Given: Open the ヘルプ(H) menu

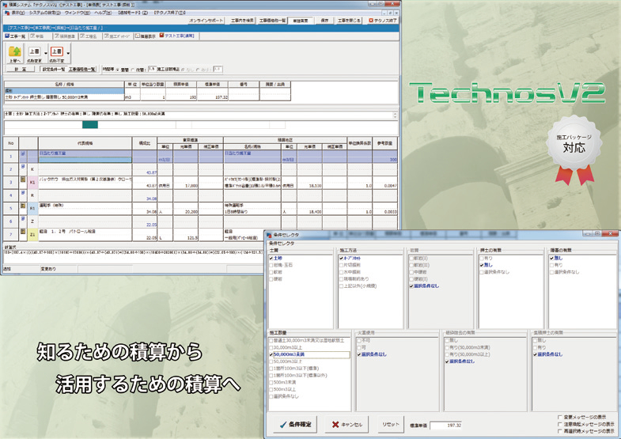Looking at the screenshot, I should 103,13.
